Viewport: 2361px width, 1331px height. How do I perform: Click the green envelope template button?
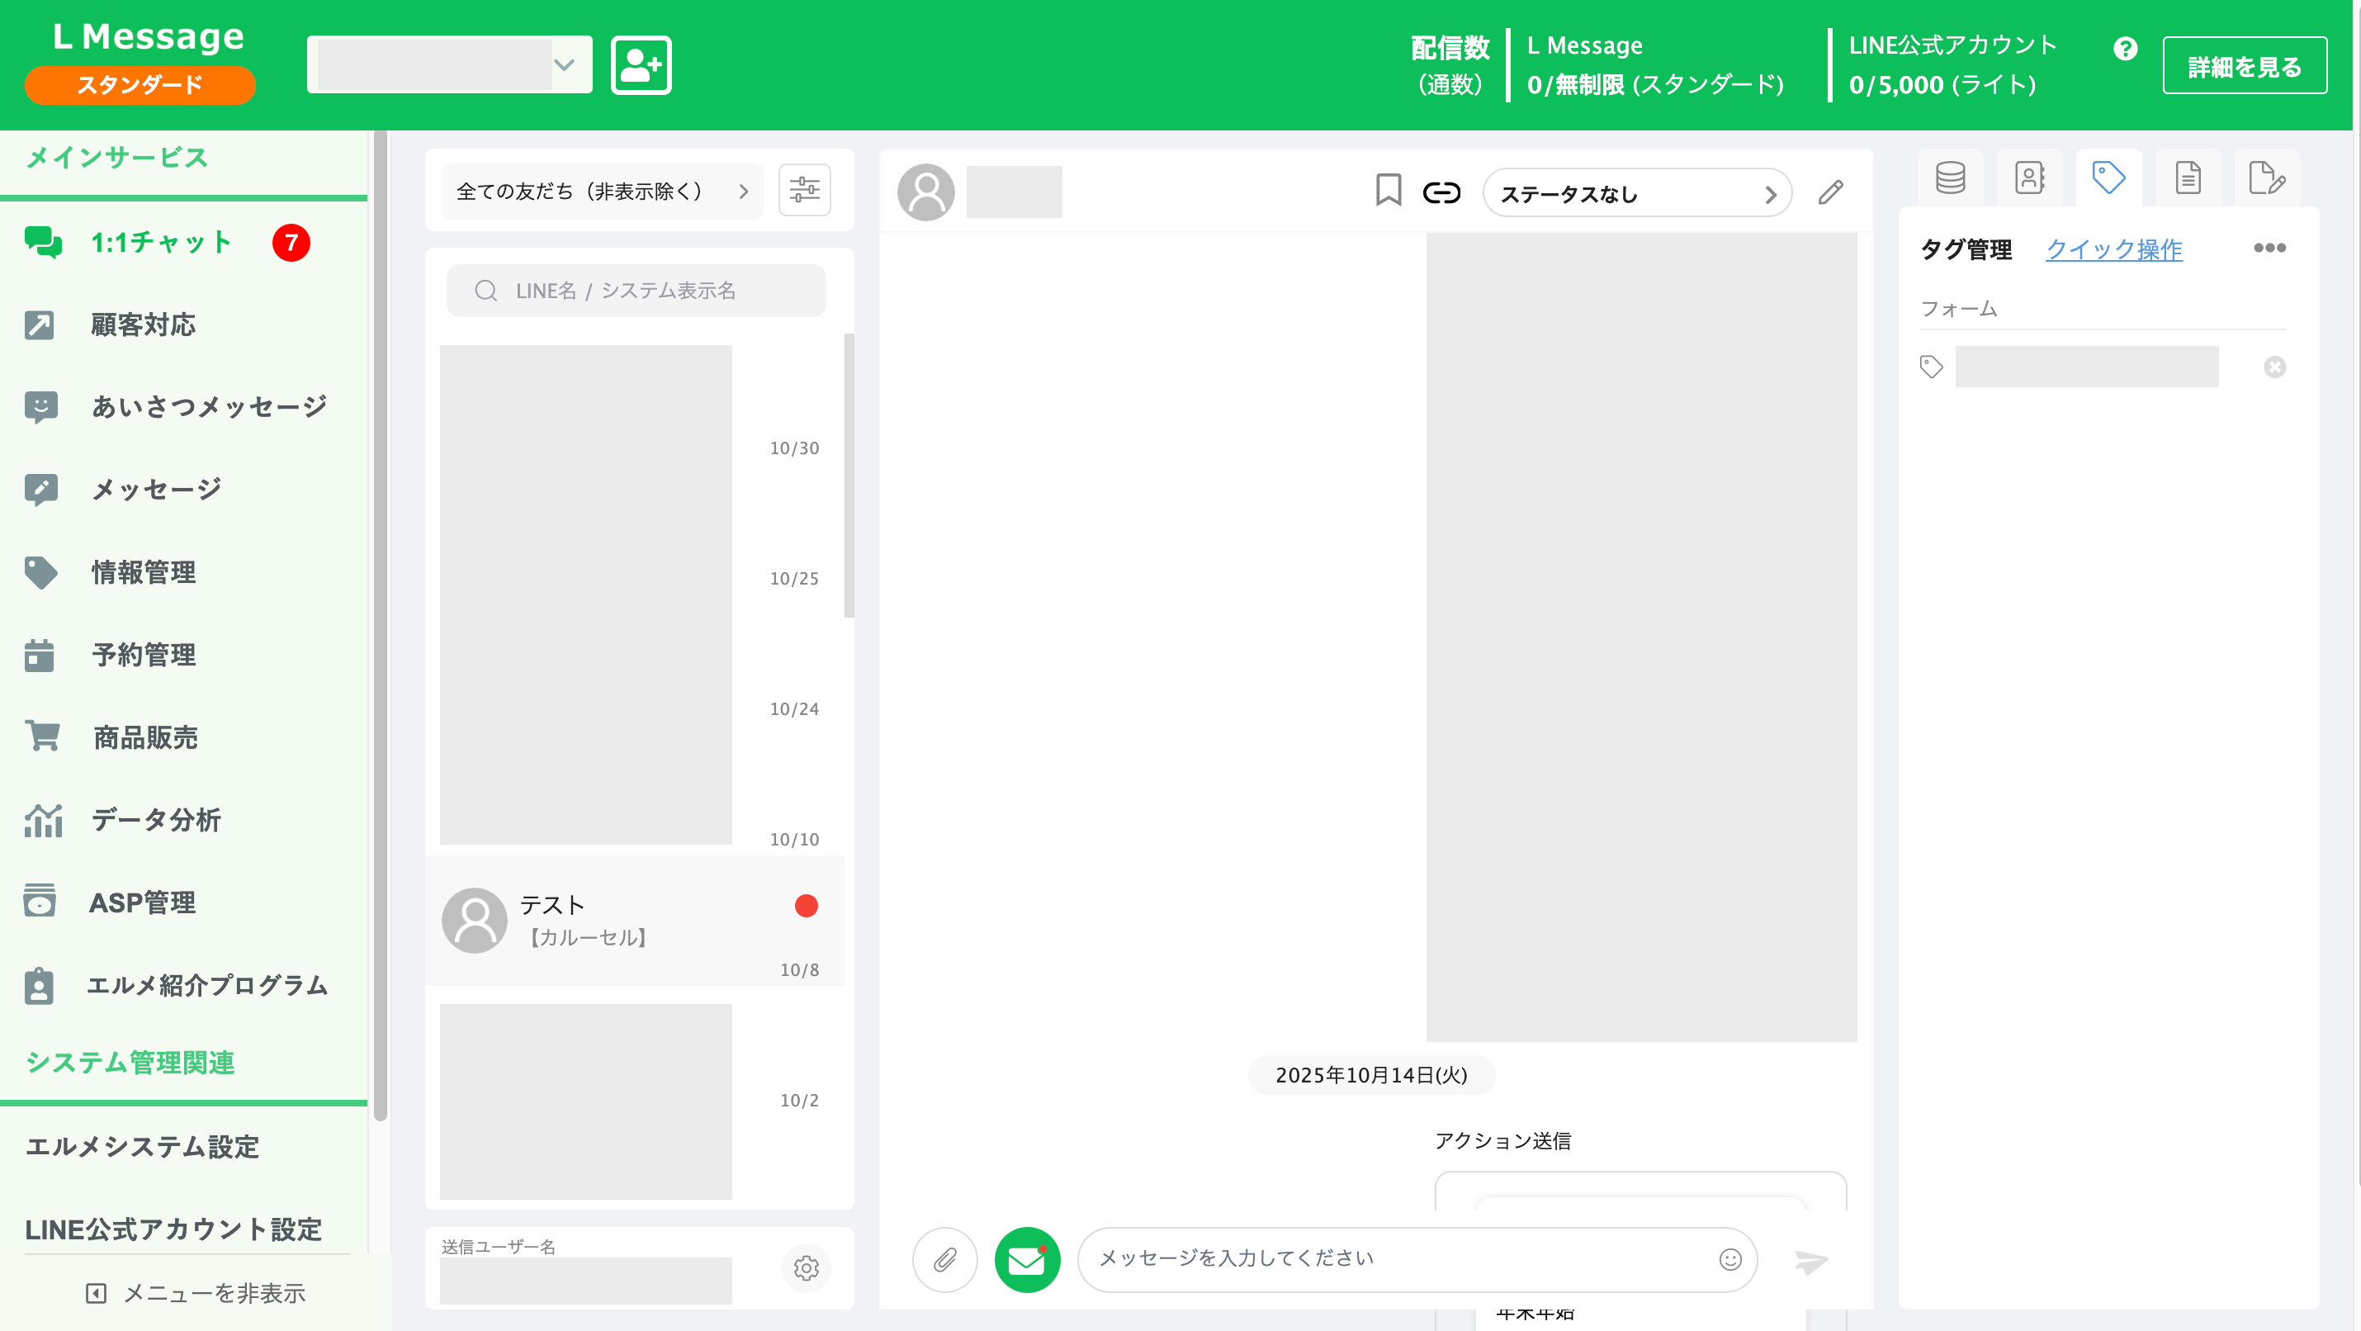pyautogui.click(x=1026, y=1261)
